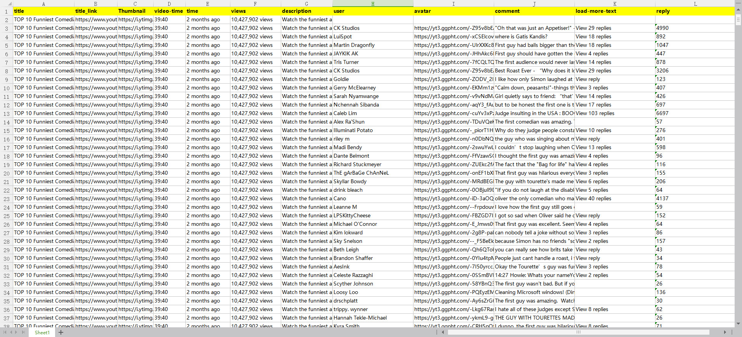The width and height of the screenshot is (742, 337).
Task: Add a new sheet with plus button
Action: coord(61,332)
